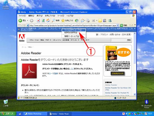Viewport: 154px width, 116px height.
Task: Open the 編集(E) menu
Action: tap(31, 16)
